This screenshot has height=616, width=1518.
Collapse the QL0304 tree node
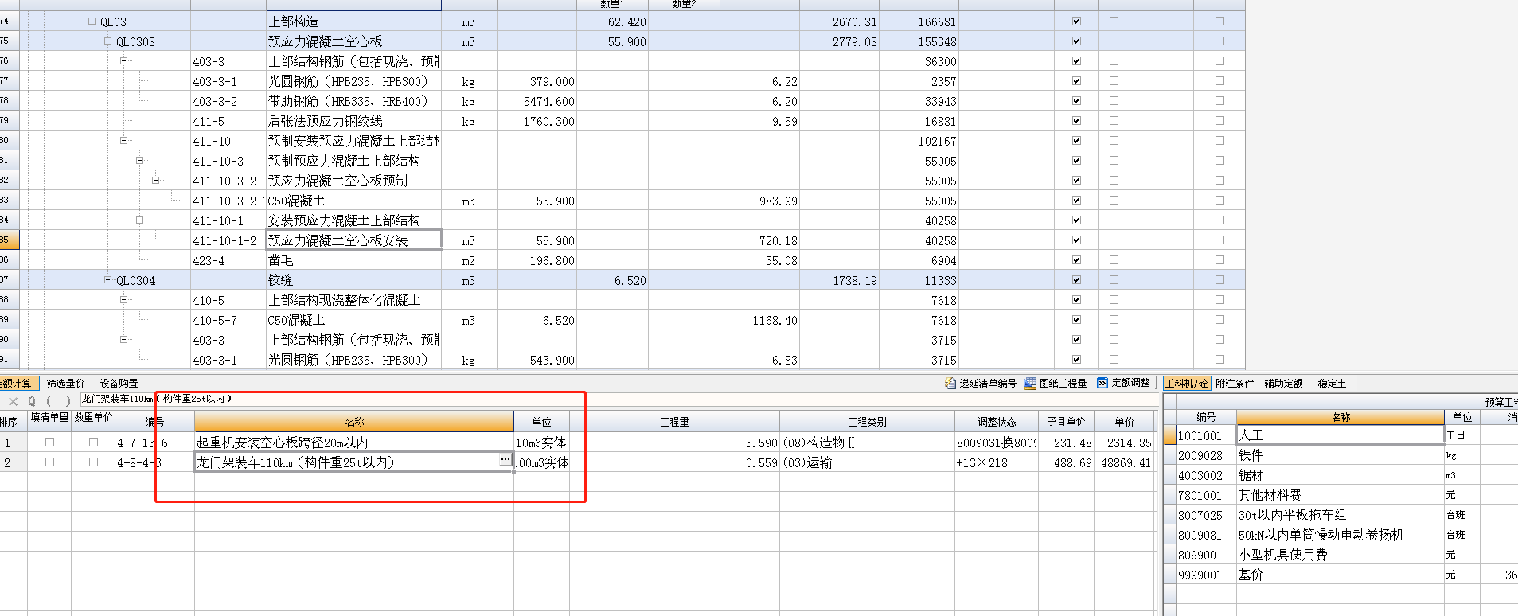(x=107, y=280)
